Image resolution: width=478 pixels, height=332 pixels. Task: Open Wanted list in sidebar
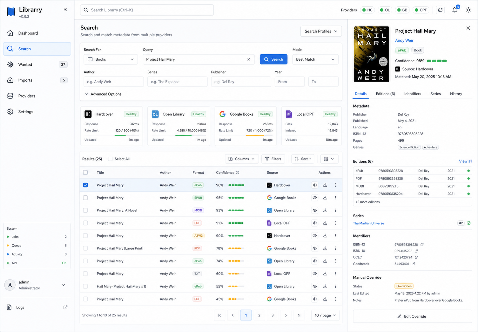pyautogui.click(x=37, y=64)
